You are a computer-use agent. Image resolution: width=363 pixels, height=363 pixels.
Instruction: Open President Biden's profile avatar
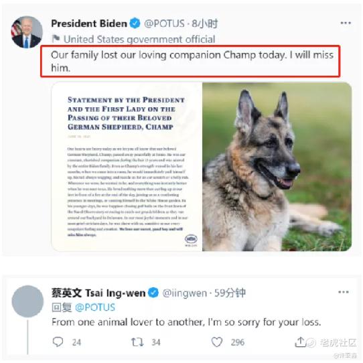27,32
